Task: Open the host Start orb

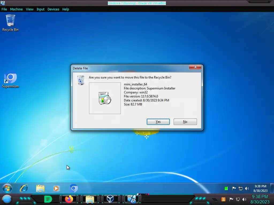Action: pyautogui.click(x=7, y=199)
